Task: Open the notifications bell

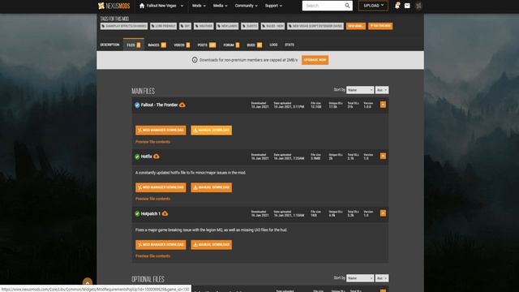Action: 397,6
